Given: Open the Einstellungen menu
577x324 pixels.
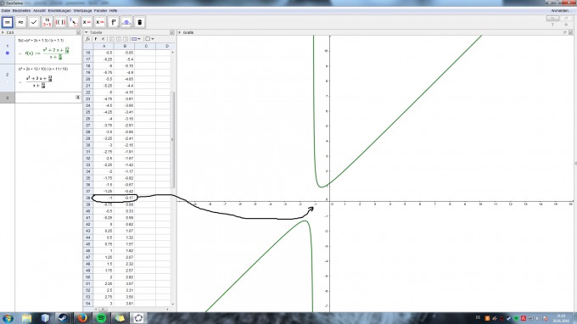Looking at the screenshot, I should [x=59, y=11].
